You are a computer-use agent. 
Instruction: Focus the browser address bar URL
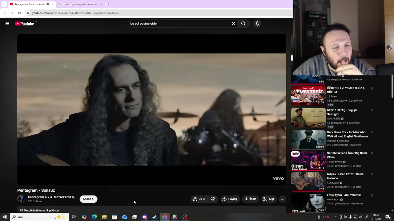(x=76, y=13)
